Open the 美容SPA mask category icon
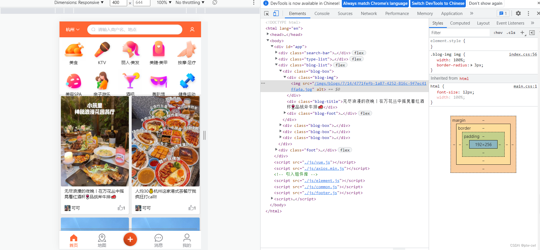The height and width of the screenshot is (250, 540). pyautogui.click(x=74, y=81)
